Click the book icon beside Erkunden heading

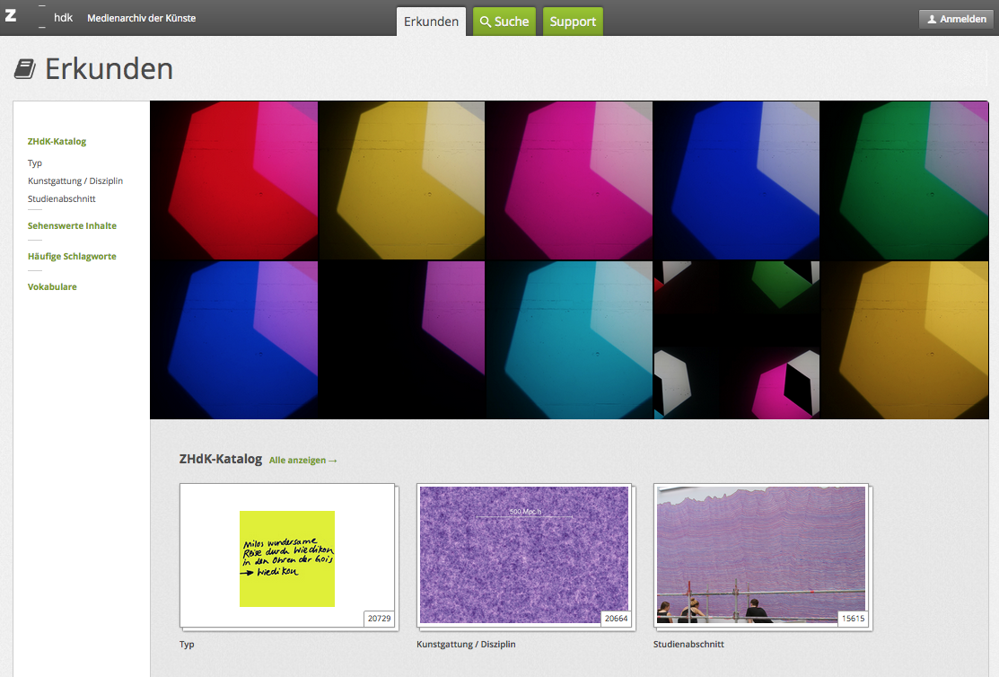click(25, 69)
